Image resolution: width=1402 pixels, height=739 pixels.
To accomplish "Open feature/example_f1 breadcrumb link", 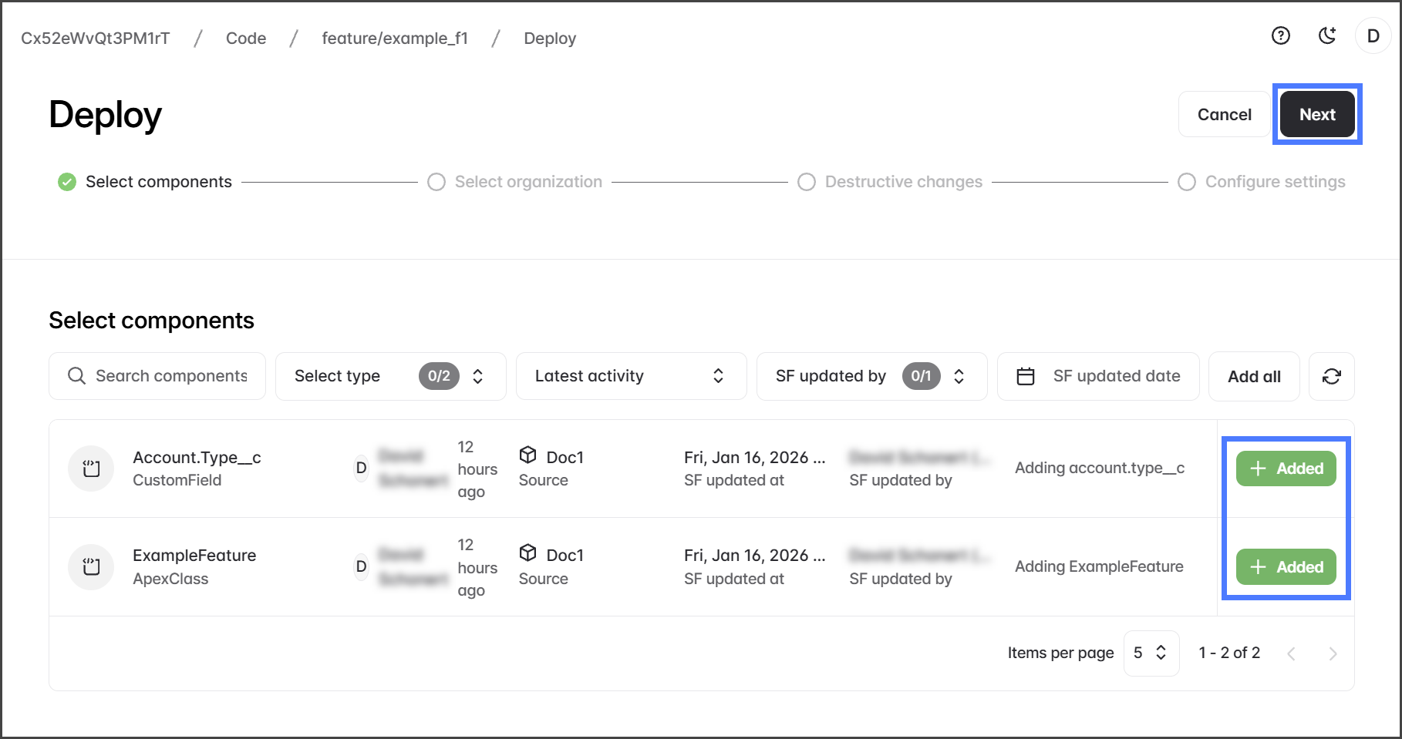I will (x=395, y=39).
